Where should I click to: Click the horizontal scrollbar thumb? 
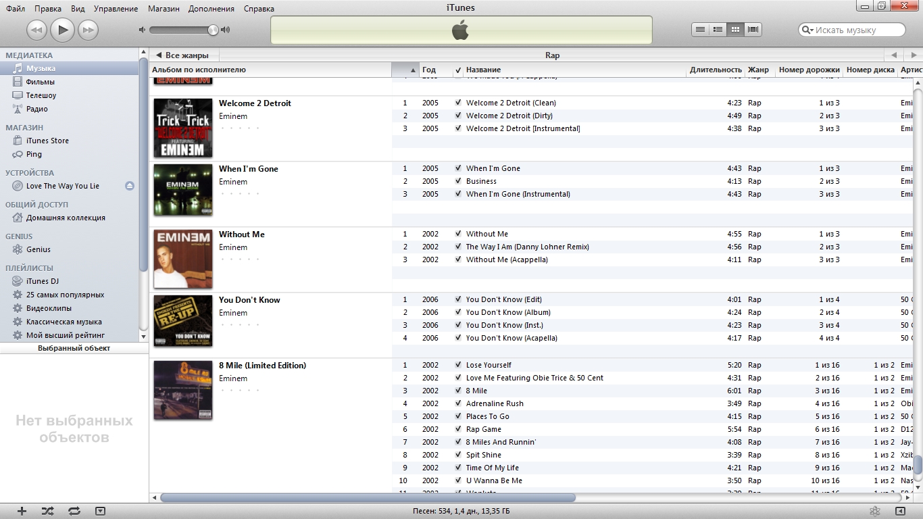pos(368,498)
